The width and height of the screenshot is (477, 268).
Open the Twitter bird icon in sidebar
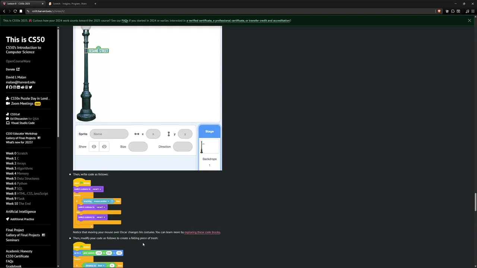coord(31,87)
